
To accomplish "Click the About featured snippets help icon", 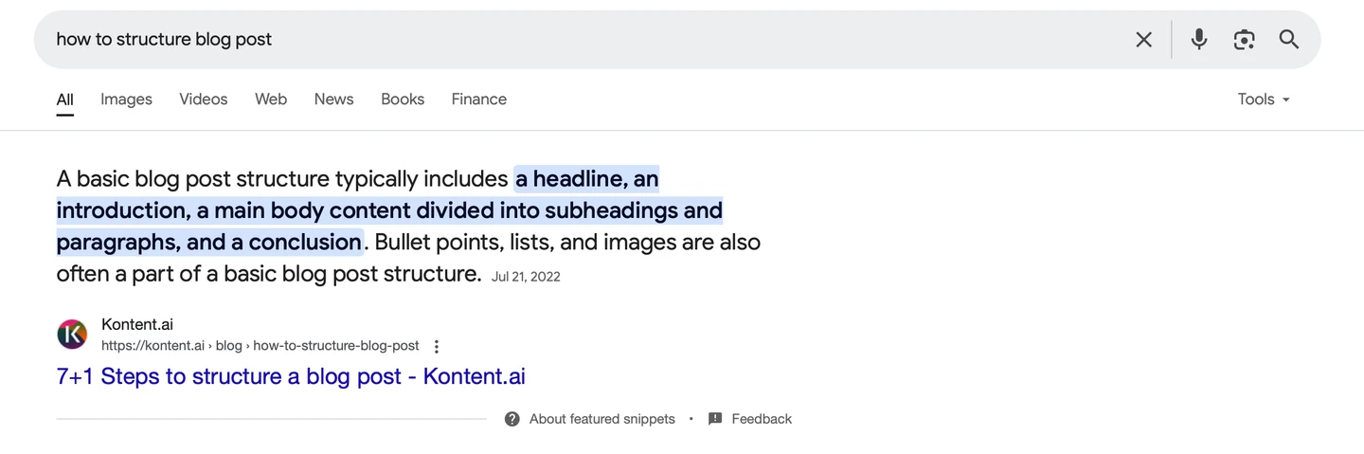I will pos(512,419).
